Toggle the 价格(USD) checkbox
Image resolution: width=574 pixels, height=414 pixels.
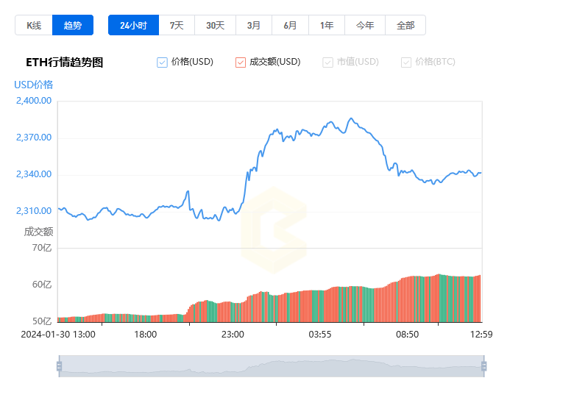(x=163, y=63)
